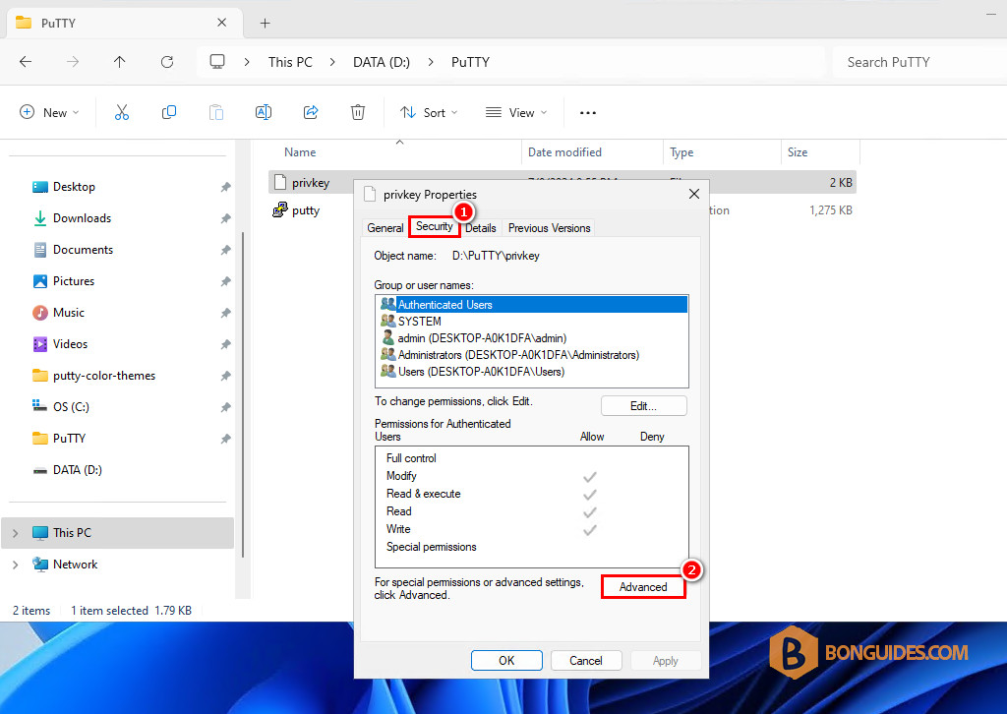This screenshot has height=714, width=1007.
Task: Open the Sort dropdown
Action: [x=429, y=112]
